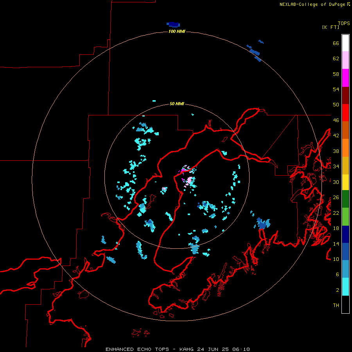Click legend value 58

[336, 74]
